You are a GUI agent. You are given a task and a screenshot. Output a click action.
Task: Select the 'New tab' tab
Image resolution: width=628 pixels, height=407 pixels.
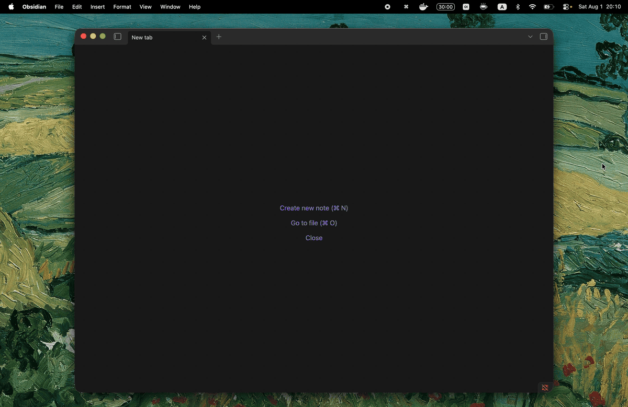[x=169, y=38]
